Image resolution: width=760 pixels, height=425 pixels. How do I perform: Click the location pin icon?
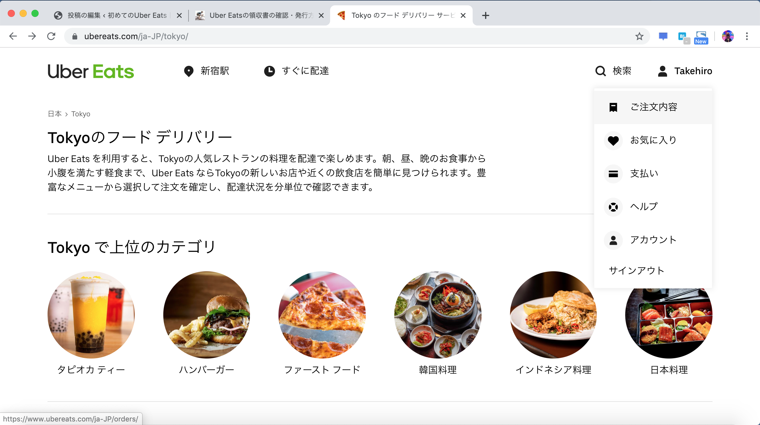[189, 71]
